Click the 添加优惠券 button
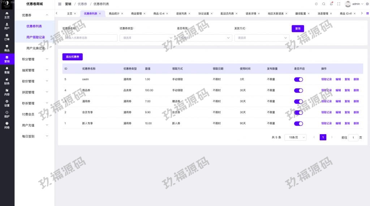The width and height of the screenshot is (370, 206). coord(72,57)
